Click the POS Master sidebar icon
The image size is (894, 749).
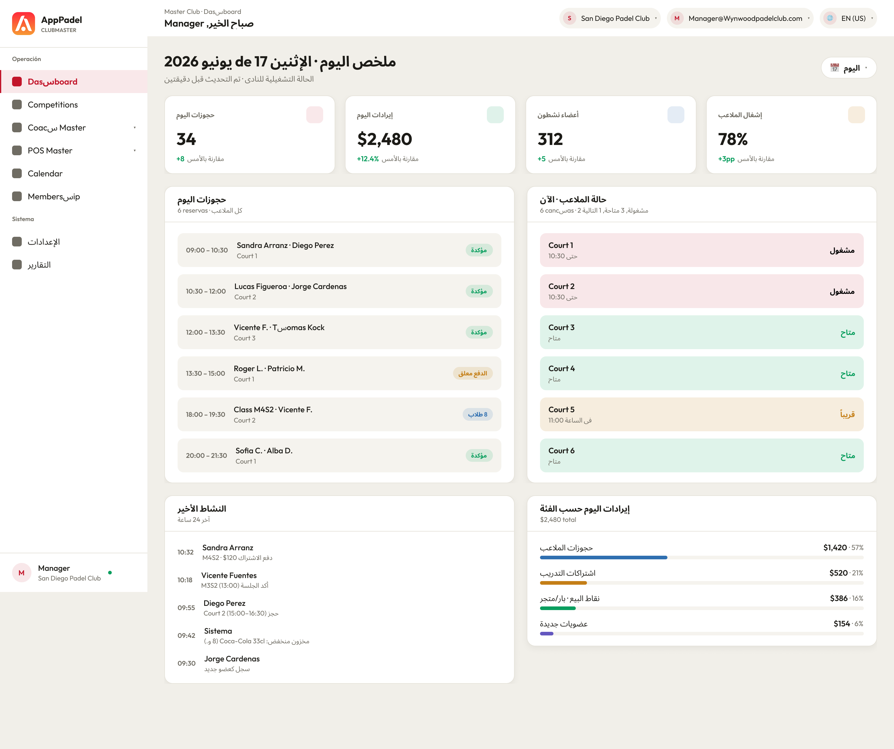pos(17,151)
